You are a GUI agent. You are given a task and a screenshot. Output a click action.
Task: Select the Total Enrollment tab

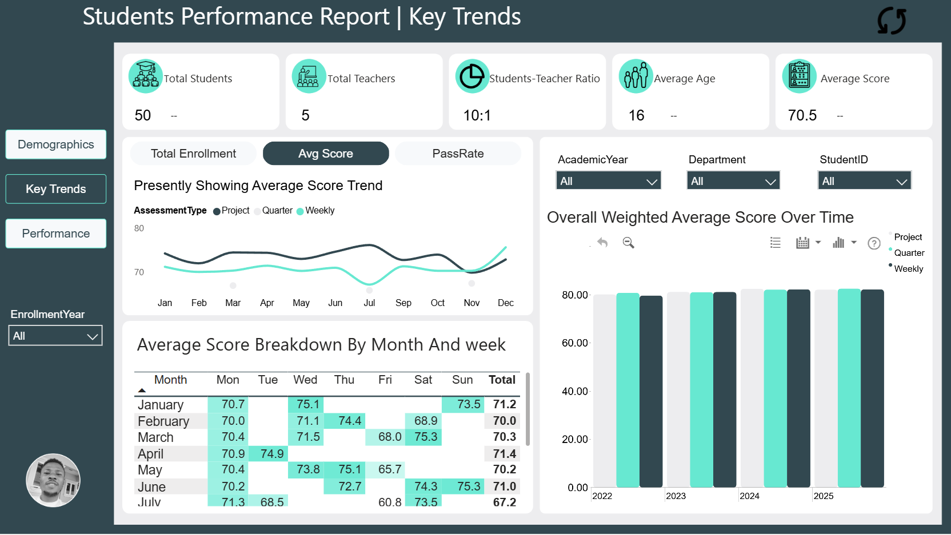193,154
